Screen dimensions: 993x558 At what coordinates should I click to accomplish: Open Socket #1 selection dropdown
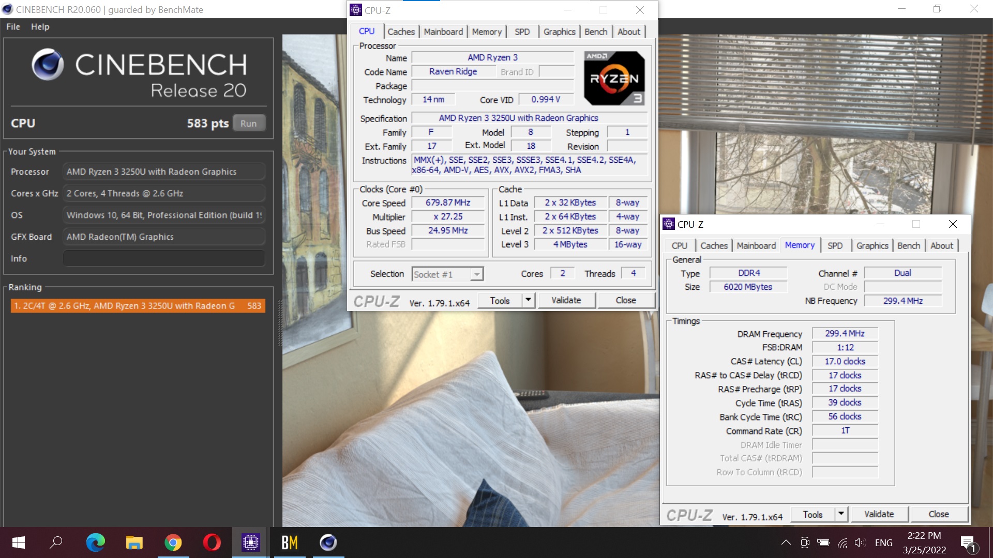click(448, 274)
